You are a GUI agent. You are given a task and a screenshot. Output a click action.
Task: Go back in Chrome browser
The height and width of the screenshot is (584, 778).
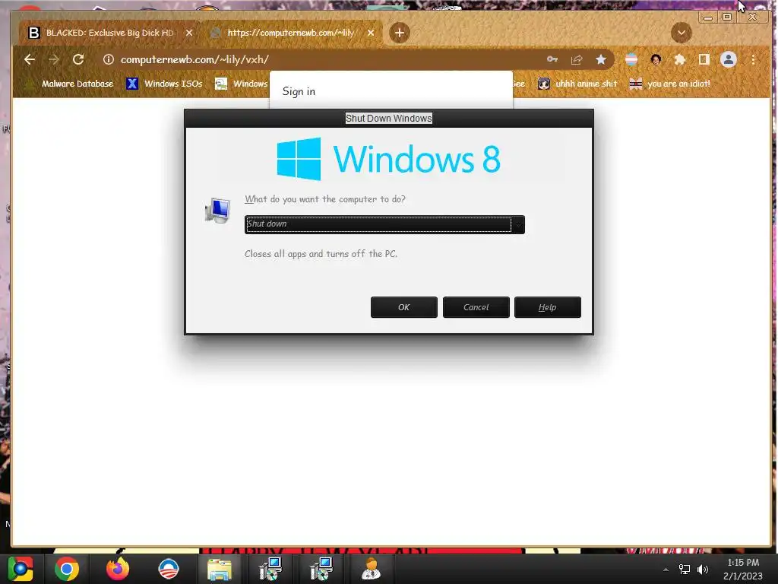click(30, 59)
